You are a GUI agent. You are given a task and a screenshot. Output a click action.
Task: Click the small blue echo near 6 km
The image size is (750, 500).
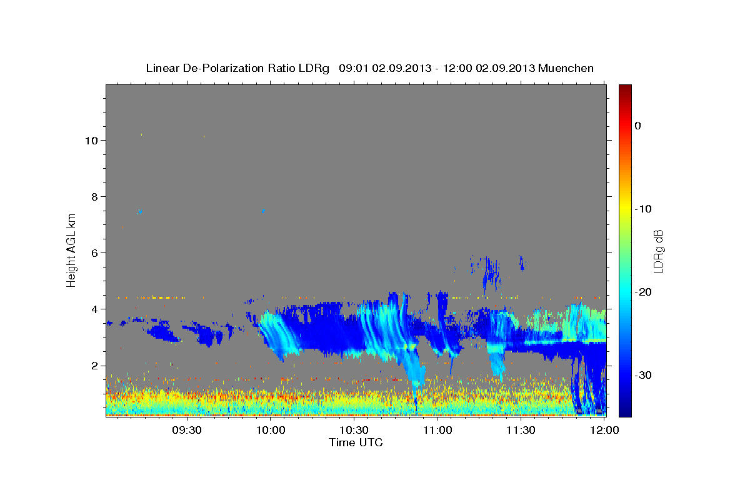coord(492,272)
